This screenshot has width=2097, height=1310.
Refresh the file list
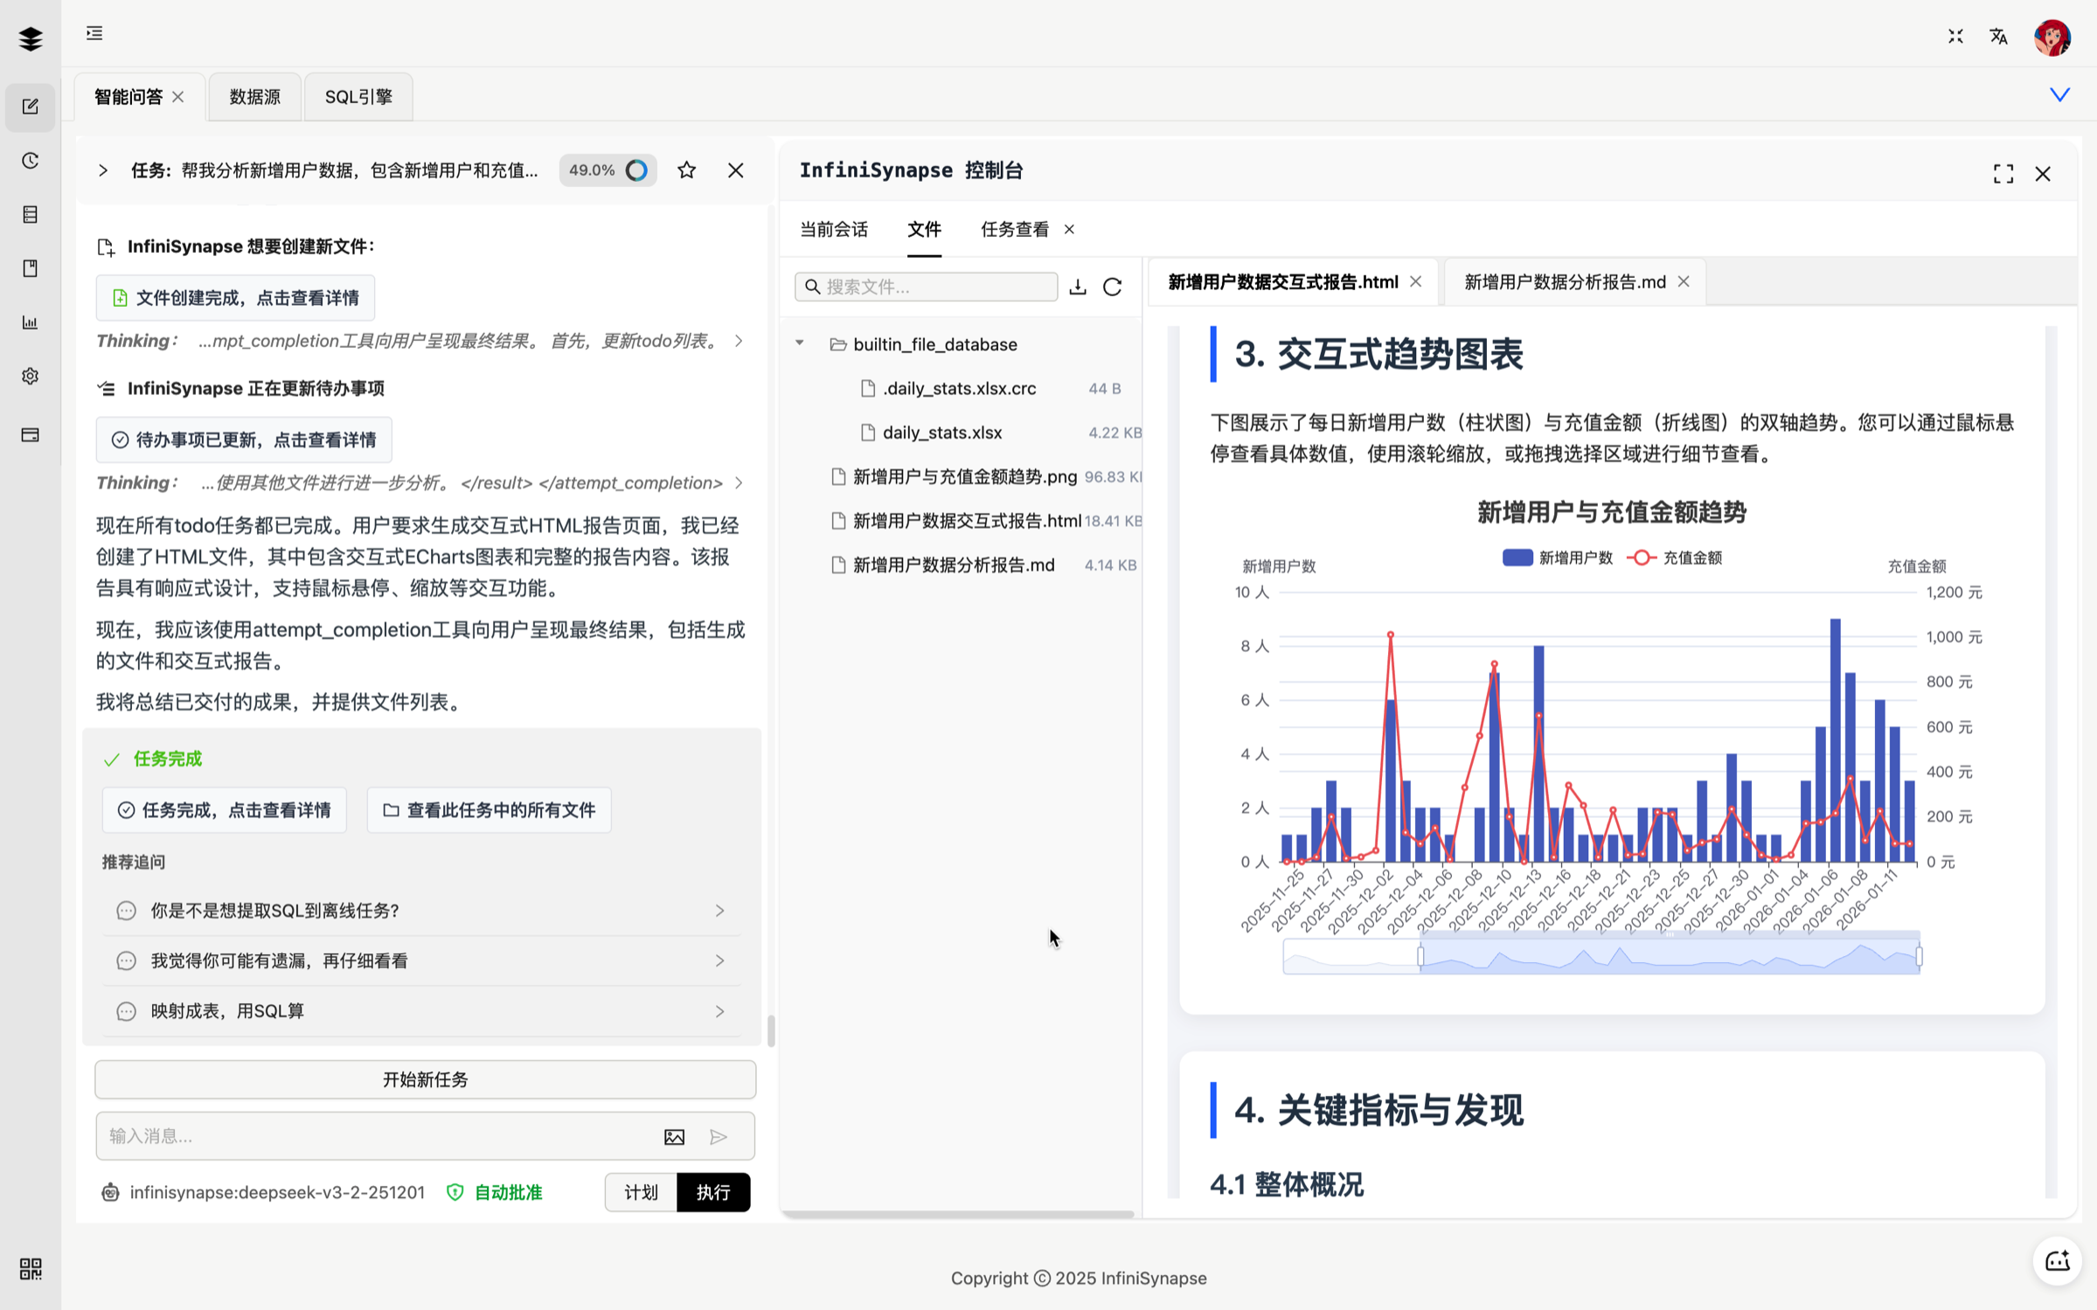pyautogui.click(x=1112, y=287)
